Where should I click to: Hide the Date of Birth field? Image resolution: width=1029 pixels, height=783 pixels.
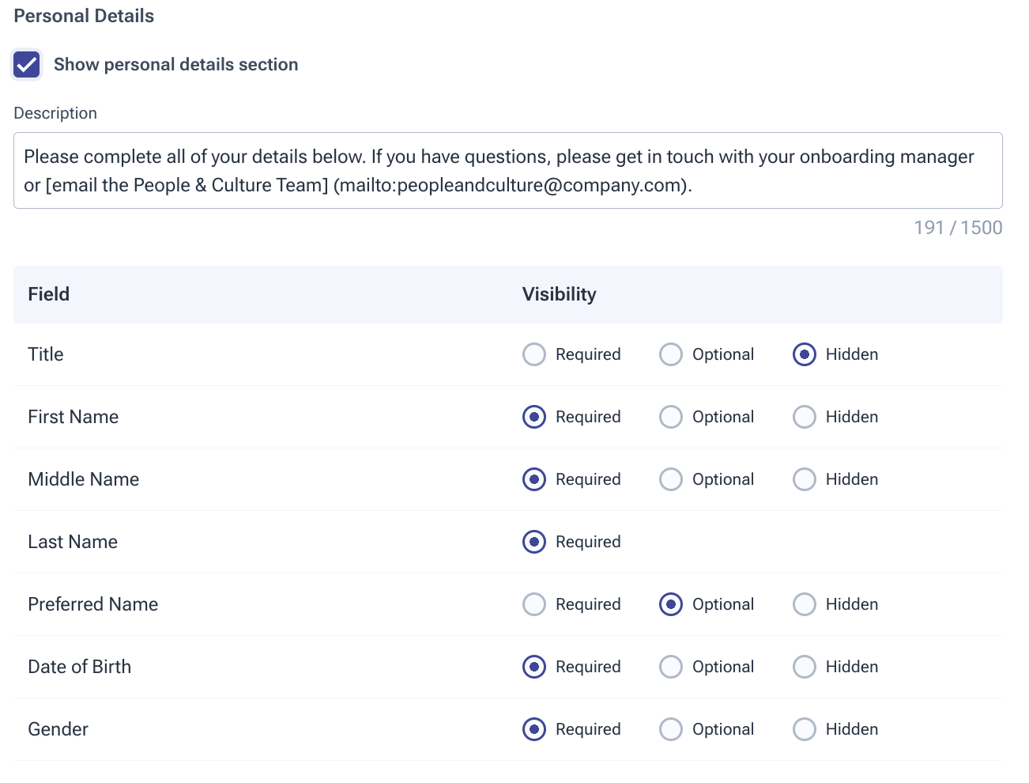tap(805, 667)
